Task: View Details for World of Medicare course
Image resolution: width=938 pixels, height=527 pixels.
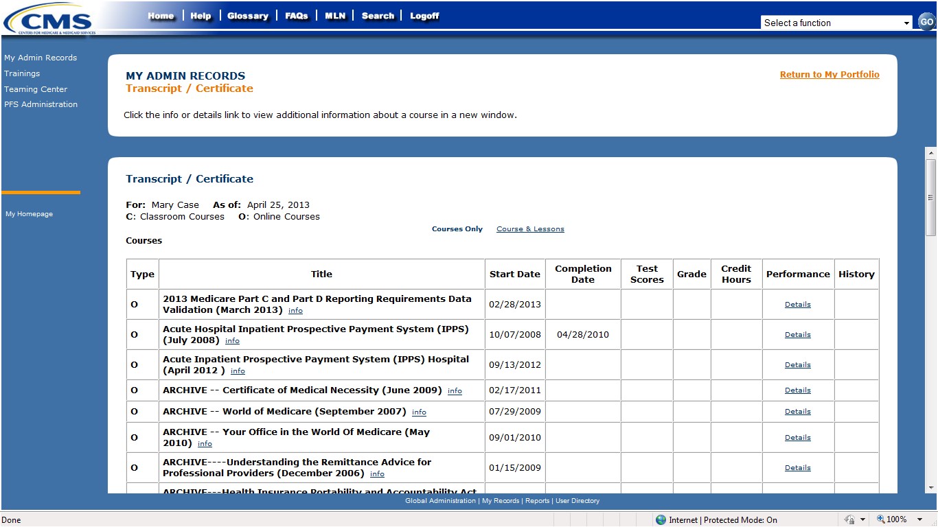Action: (x=797, y=412)
